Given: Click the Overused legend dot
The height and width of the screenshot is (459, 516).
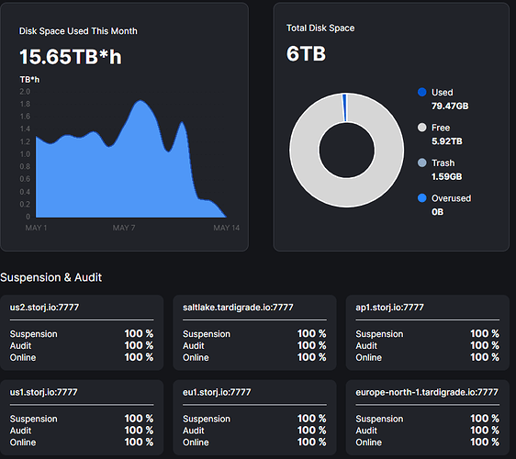Looking at the screenshot, I should [x=421, y=198].
